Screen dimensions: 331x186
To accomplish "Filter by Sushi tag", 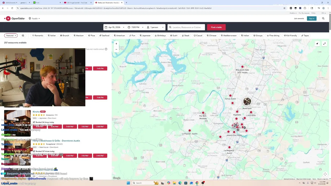I will pyautogui.click(x=174, y=35).
